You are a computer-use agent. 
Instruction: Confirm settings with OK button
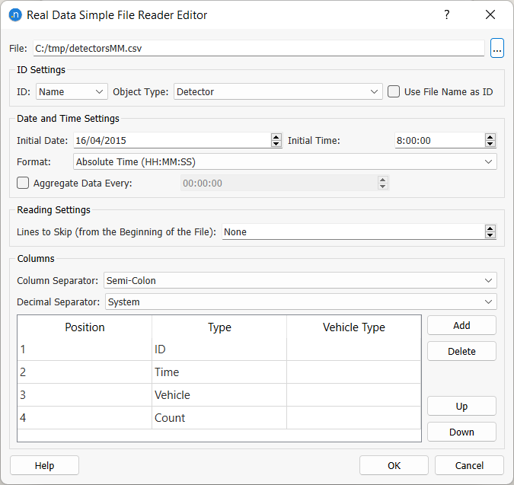[x=394, y=465]
